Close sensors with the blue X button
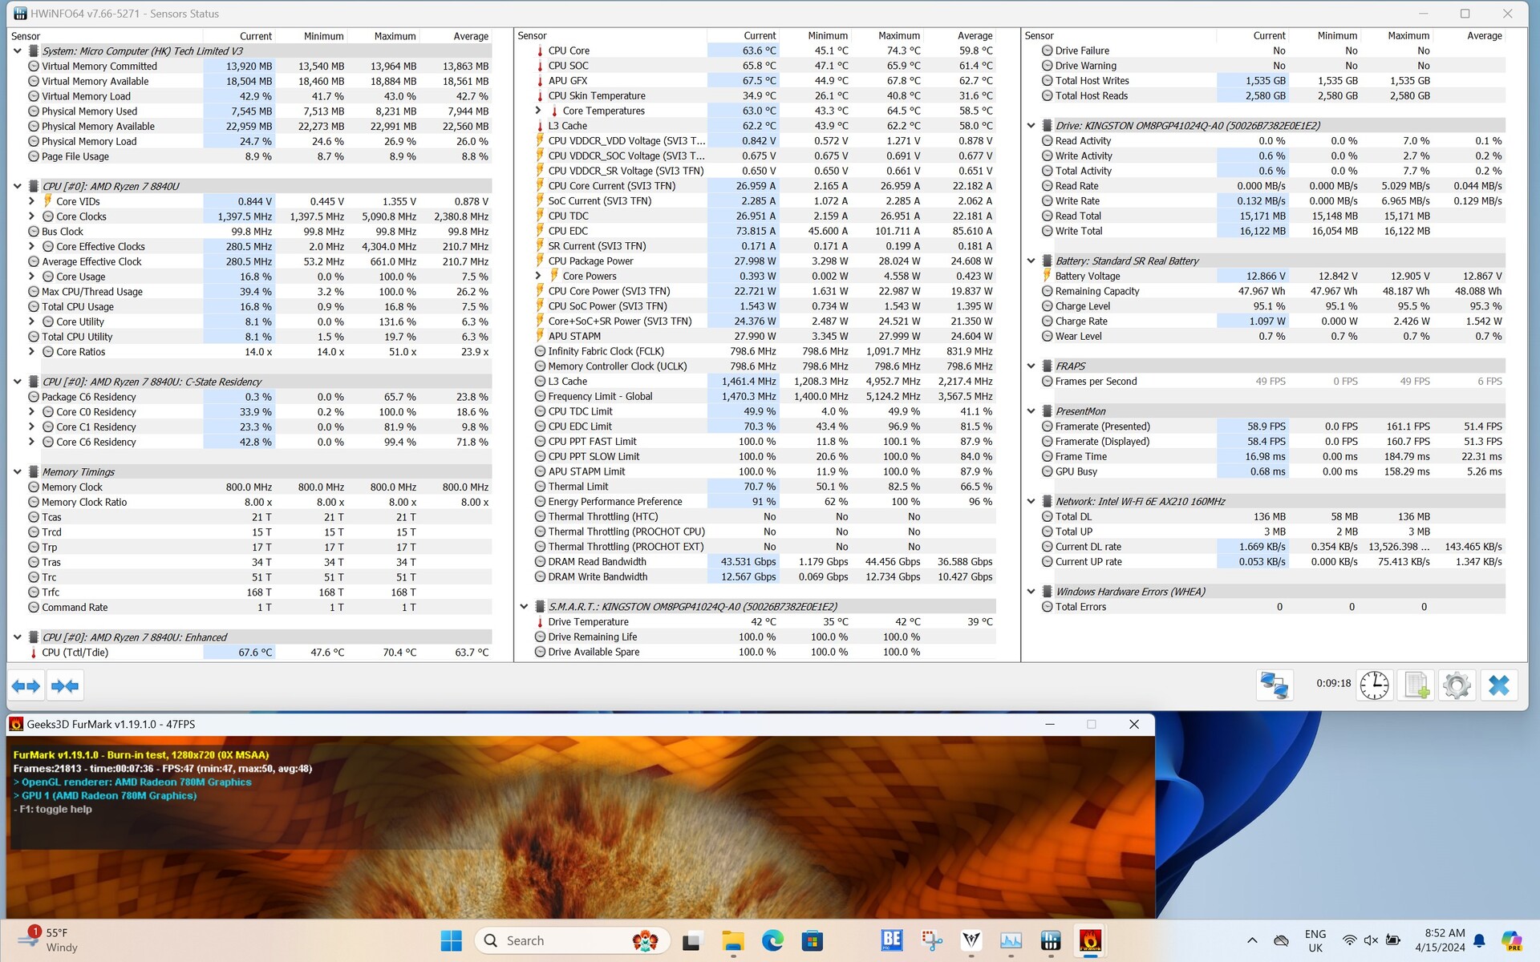Viewport: 1540px width, 962px height. pos(1498,685)
